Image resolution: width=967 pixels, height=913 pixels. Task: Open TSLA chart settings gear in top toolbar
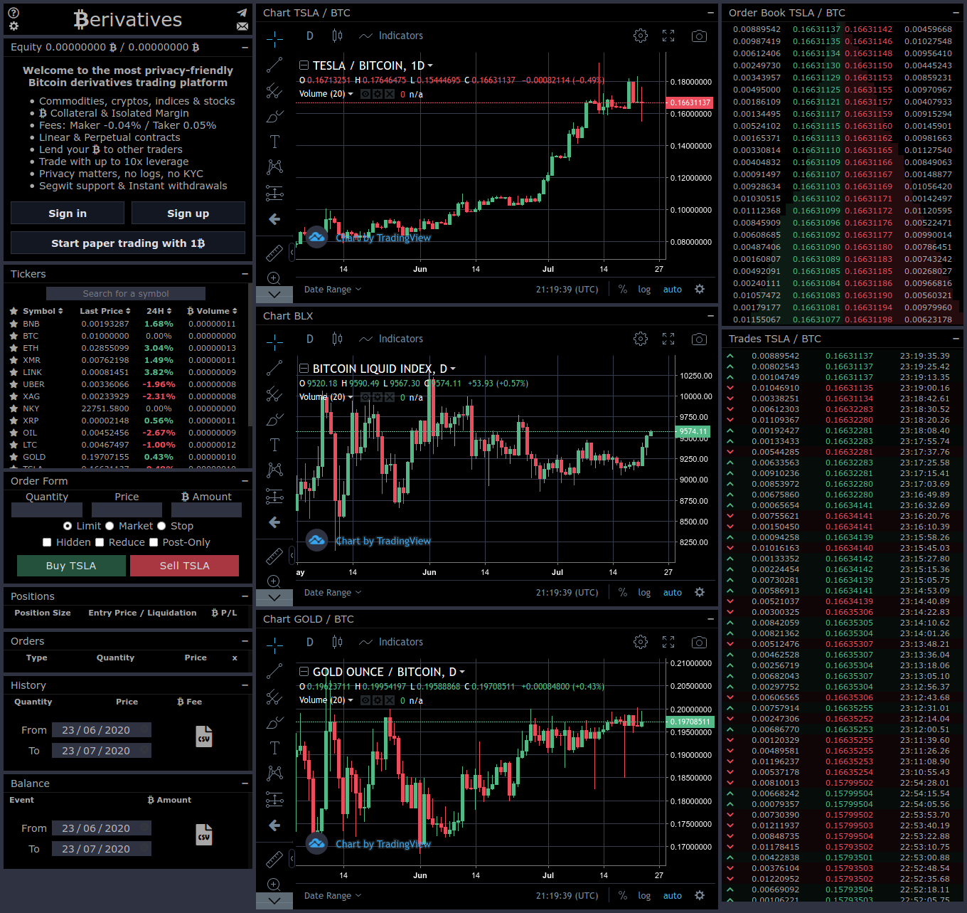(641, 36)
